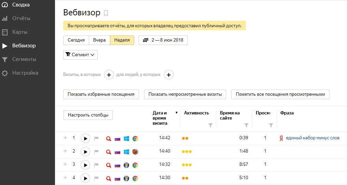Image resolution: width=347 pixels, height=185 pixels.
Task: Flag visit 3 as favorite
Action: click(x=96, y=165)
